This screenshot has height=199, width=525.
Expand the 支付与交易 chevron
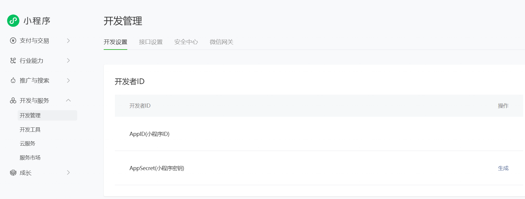68,41
